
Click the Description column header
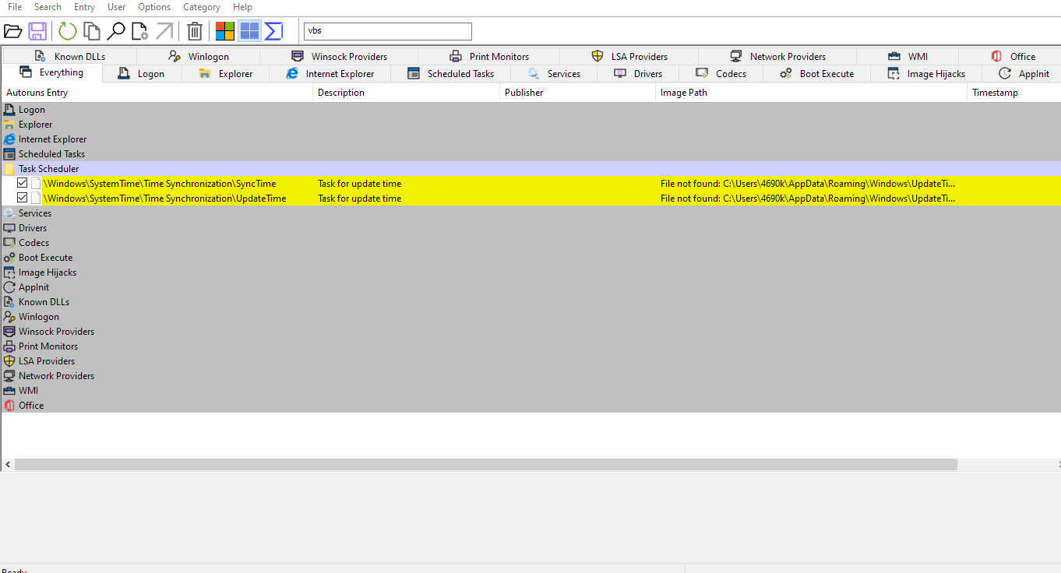(407, 93)
